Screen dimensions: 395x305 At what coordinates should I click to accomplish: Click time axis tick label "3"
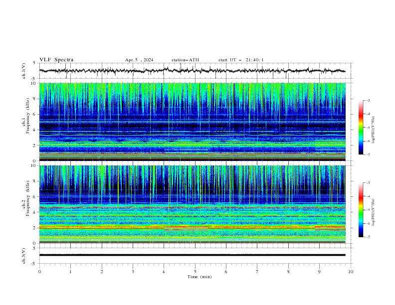pos(133,272)
